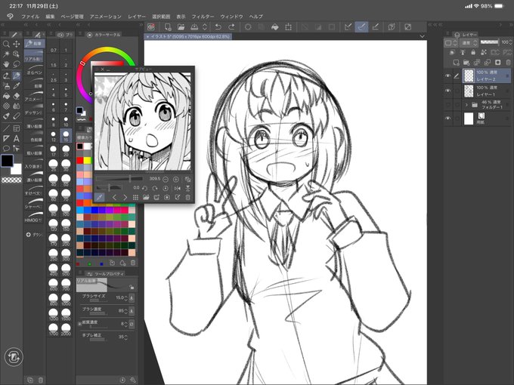
Task: Toggle snap to special ruler in command bar
Action: tap(361, 27)
